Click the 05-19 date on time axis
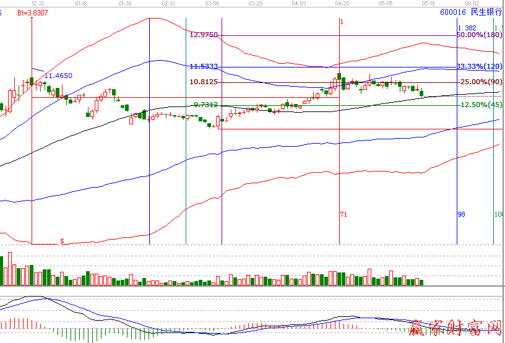The image size is (505, 343). point(428,3)
